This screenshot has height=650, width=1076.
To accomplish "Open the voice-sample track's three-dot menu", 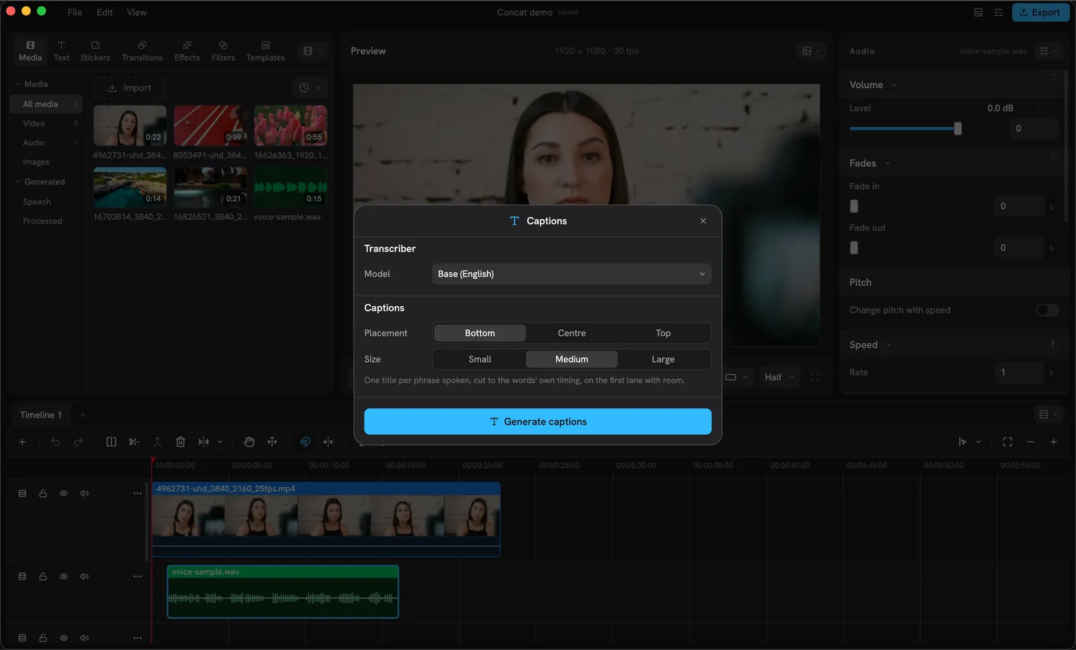I will coord(137,577).
